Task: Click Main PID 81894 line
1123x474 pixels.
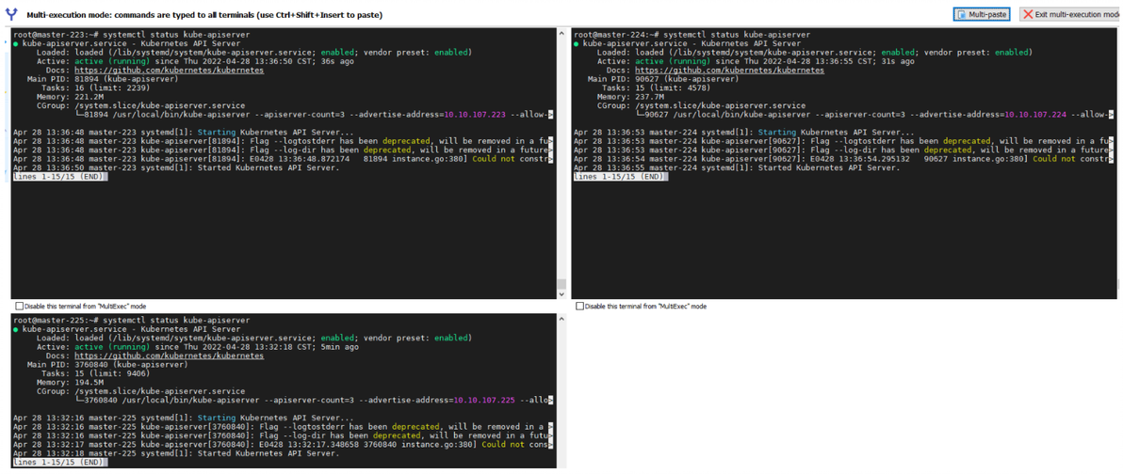Action: (106, 79)
